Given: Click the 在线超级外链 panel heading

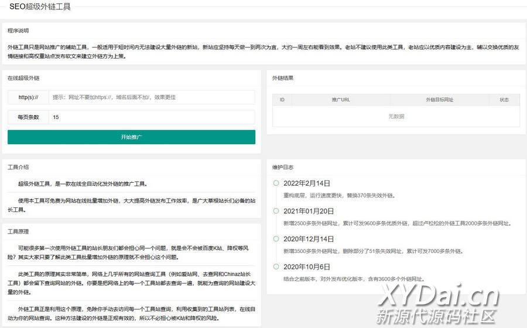Looking at the screenshot, I should (x=23, y=78).
